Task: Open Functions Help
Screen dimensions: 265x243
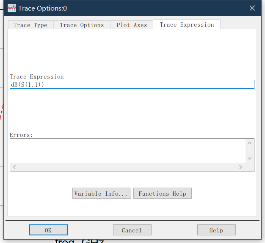Action: [x=163, y=193]
